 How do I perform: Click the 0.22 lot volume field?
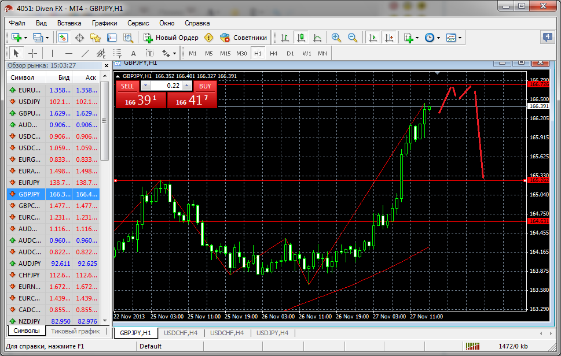coord(166,86)
